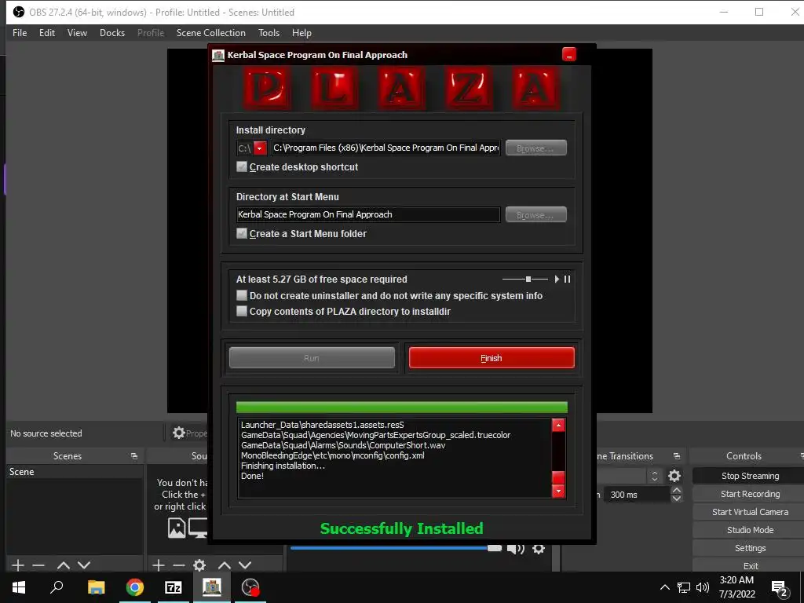Click the red Finish button
Screen dimensions: 804x603
(x=492, y=358)
